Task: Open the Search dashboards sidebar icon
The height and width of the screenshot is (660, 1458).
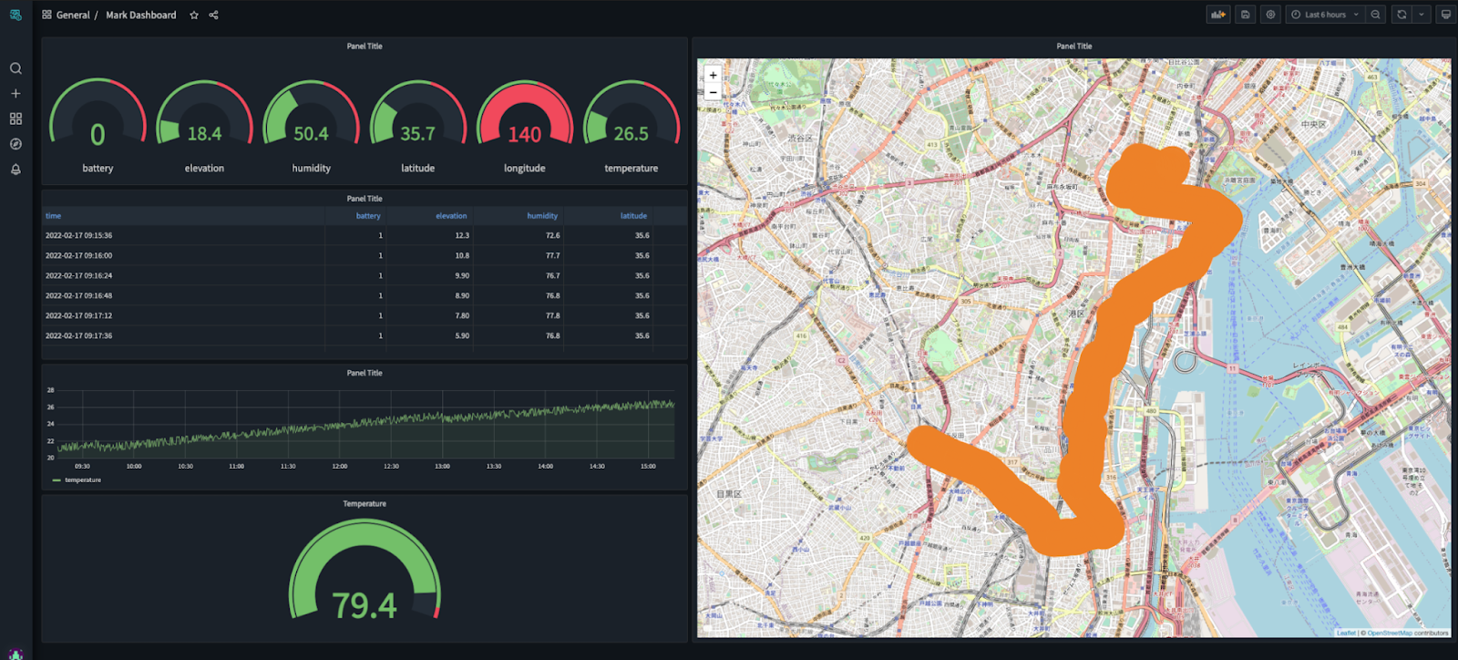Action: 15,68
